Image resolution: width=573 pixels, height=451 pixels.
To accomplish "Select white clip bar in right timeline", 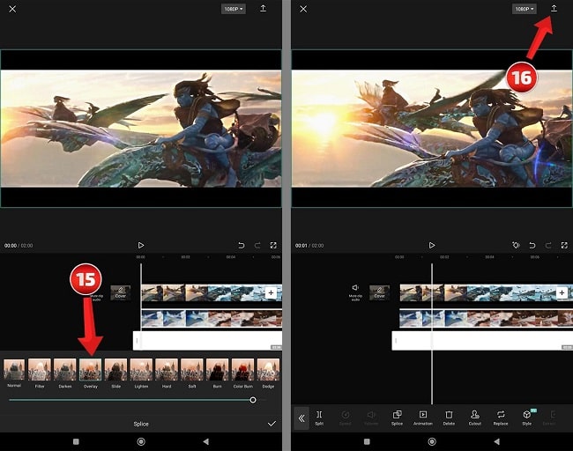I will pyautogui.click(x=482, y=341).
